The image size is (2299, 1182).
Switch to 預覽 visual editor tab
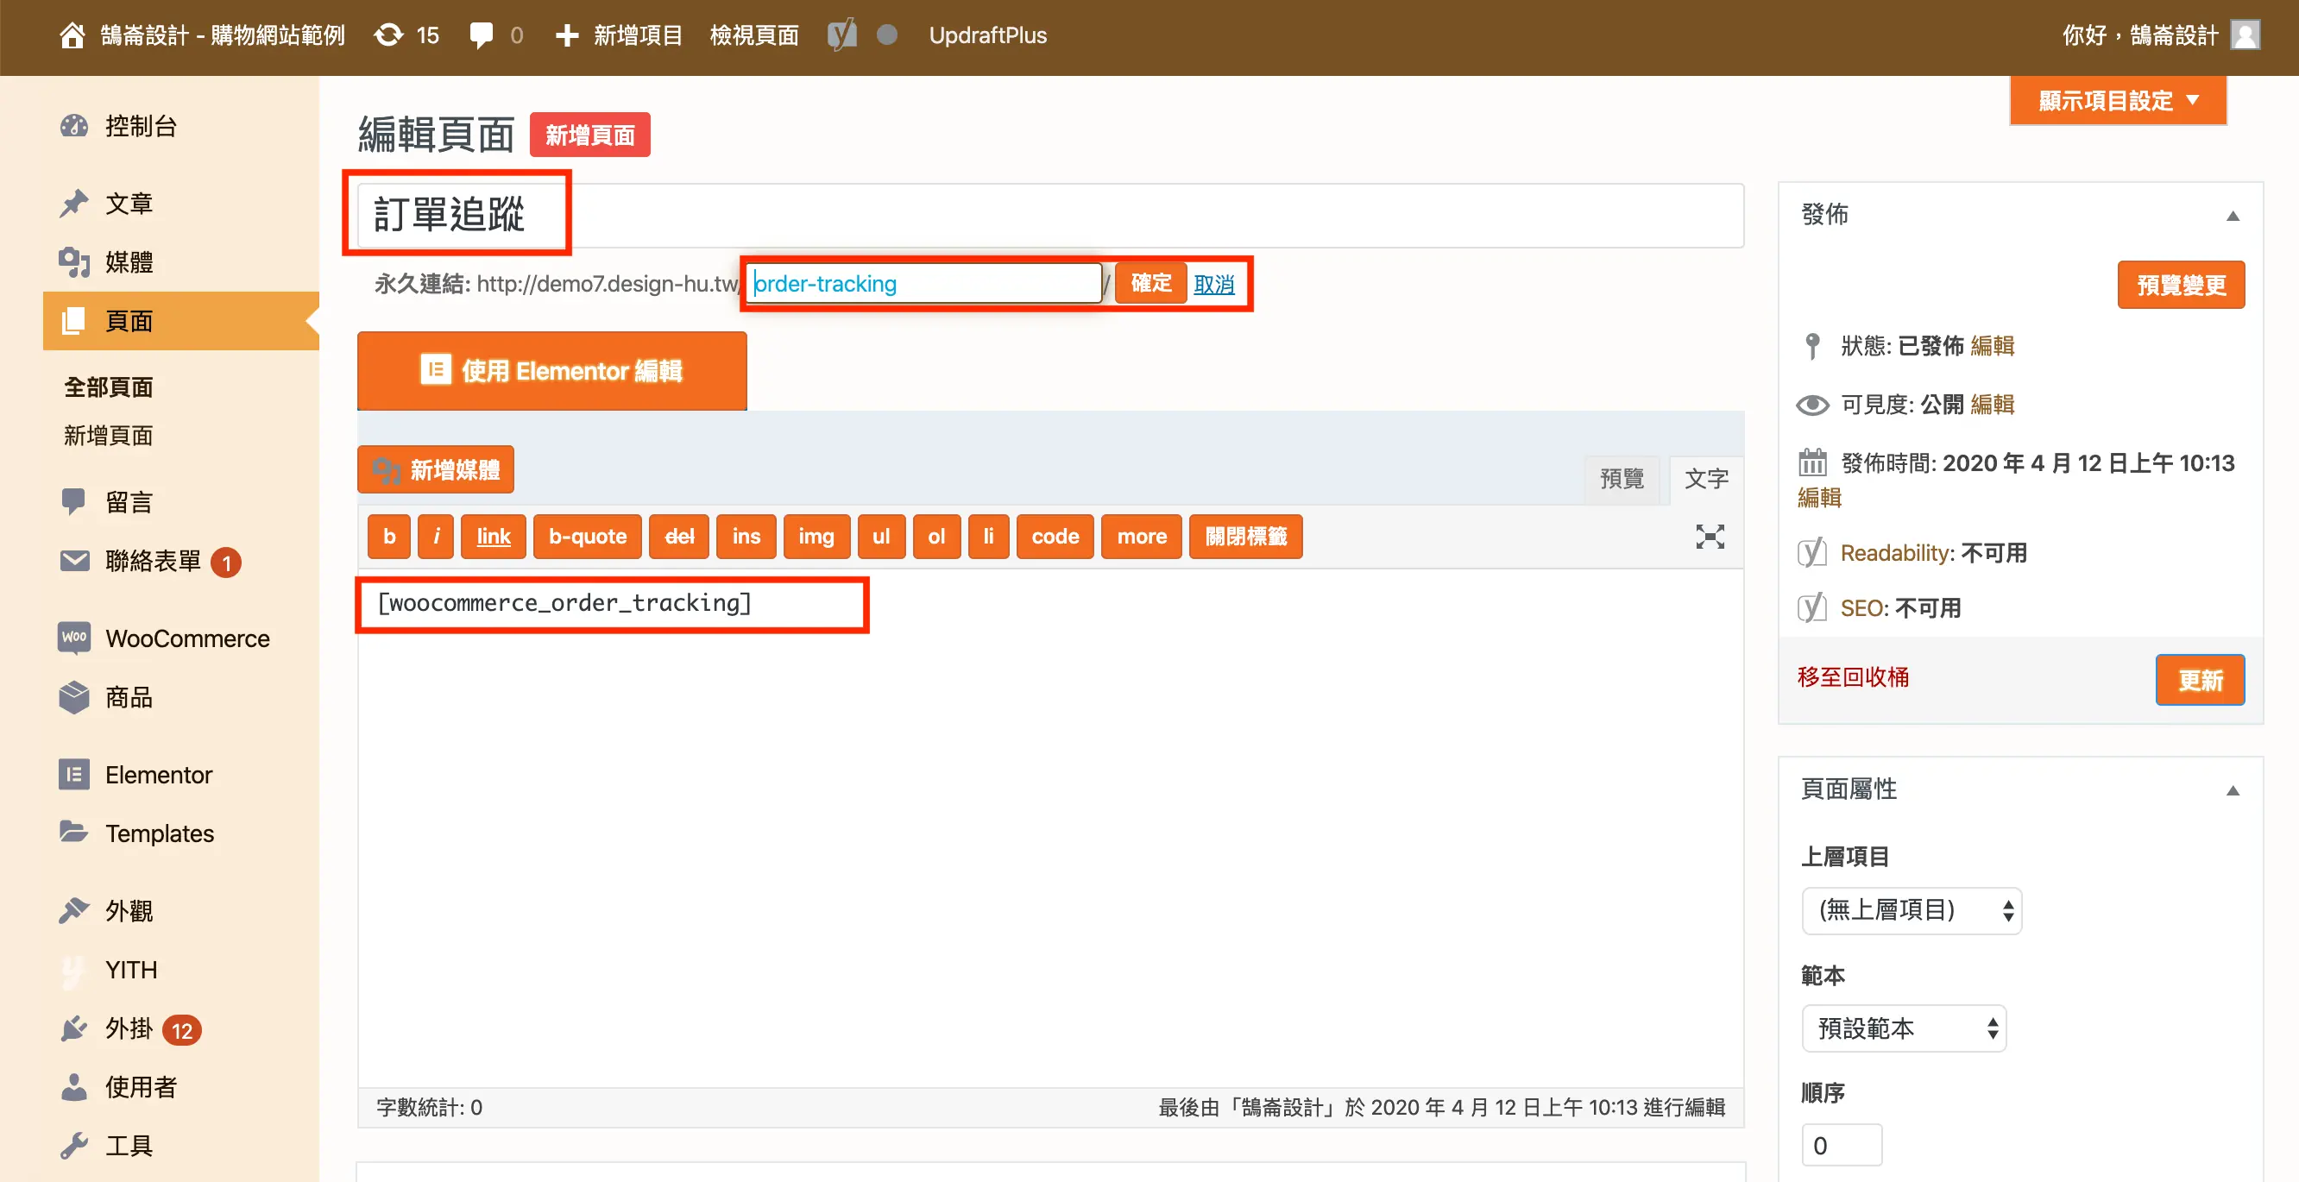click(x=1622, y=479)
